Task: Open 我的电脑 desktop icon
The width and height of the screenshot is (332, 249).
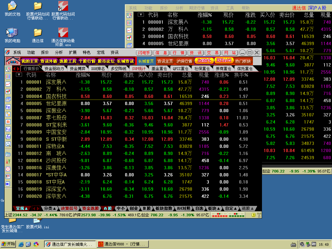Action: pyautogui.click(x=12, y=35)
